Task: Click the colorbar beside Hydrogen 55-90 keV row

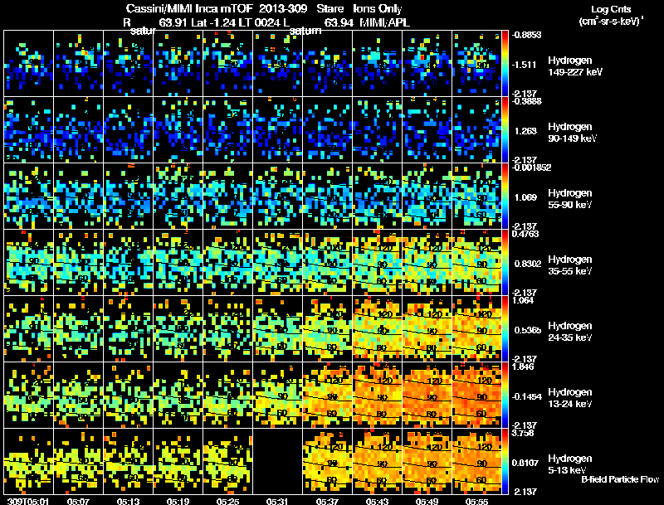Action: (x=505, y=197)
